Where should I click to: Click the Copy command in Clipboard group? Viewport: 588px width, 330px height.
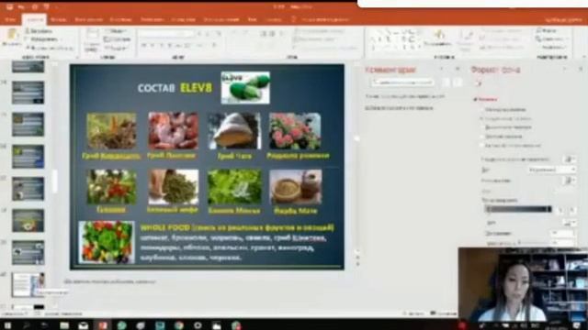(x=41, y=39)
